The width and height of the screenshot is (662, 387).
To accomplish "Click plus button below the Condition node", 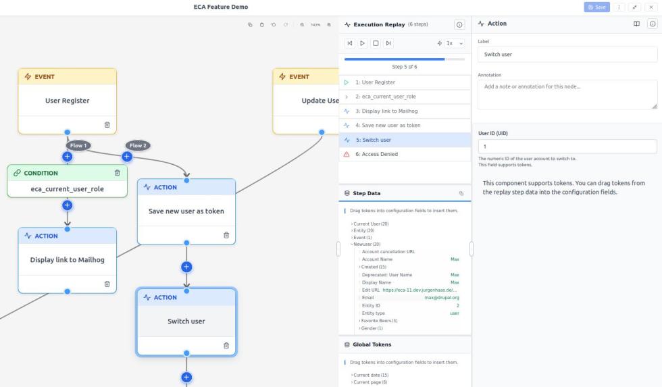I will point(67,205).
